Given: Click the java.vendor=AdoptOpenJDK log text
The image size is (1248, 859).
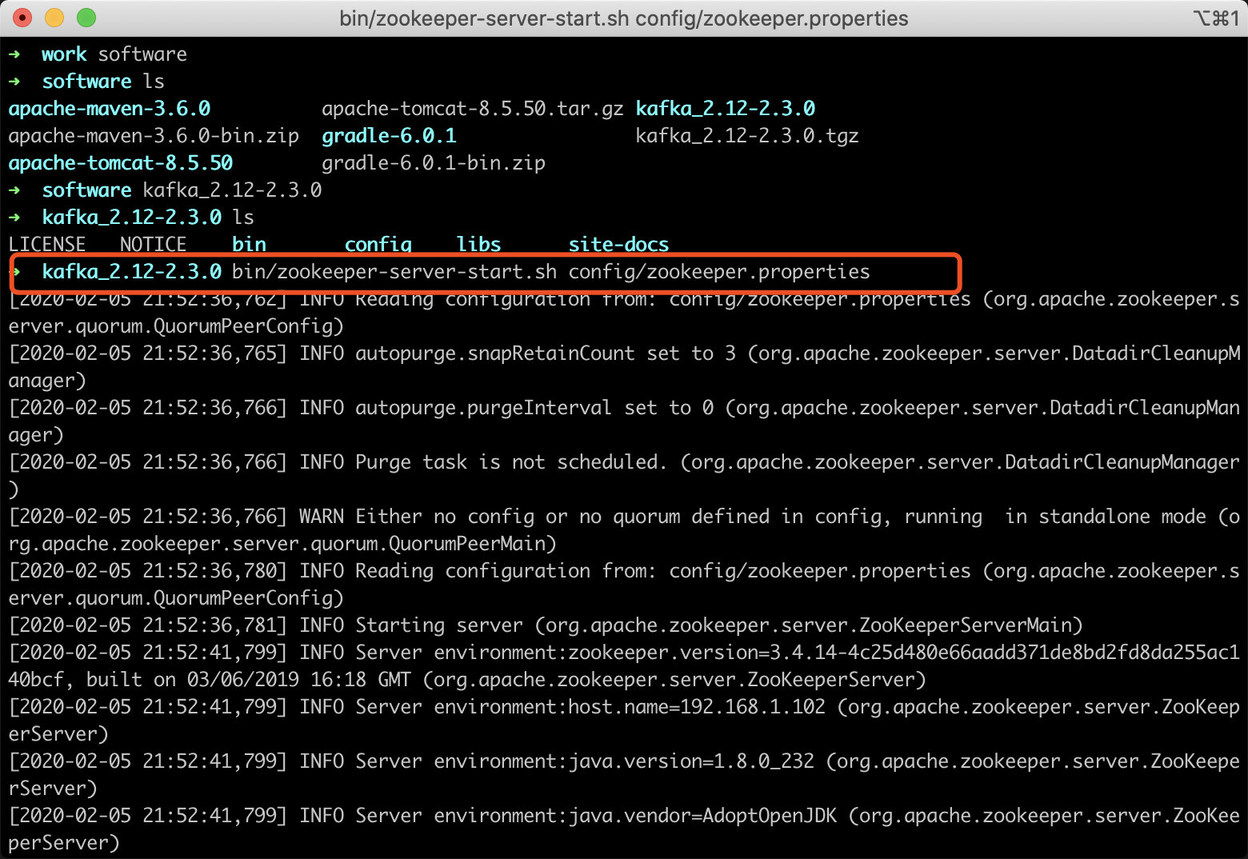Looking at the screenshot, I should [x=702, y=815].
